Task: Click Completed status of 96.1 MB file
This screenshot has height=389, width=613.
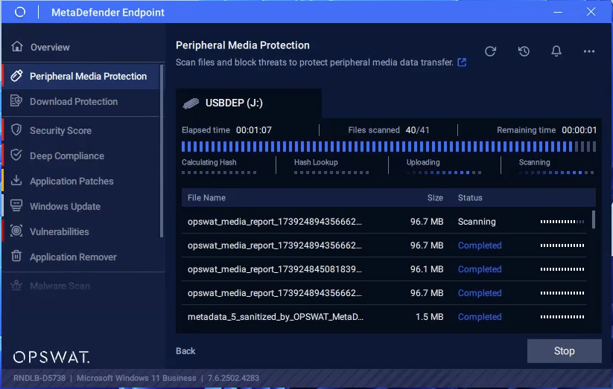Action: [480, 269]
